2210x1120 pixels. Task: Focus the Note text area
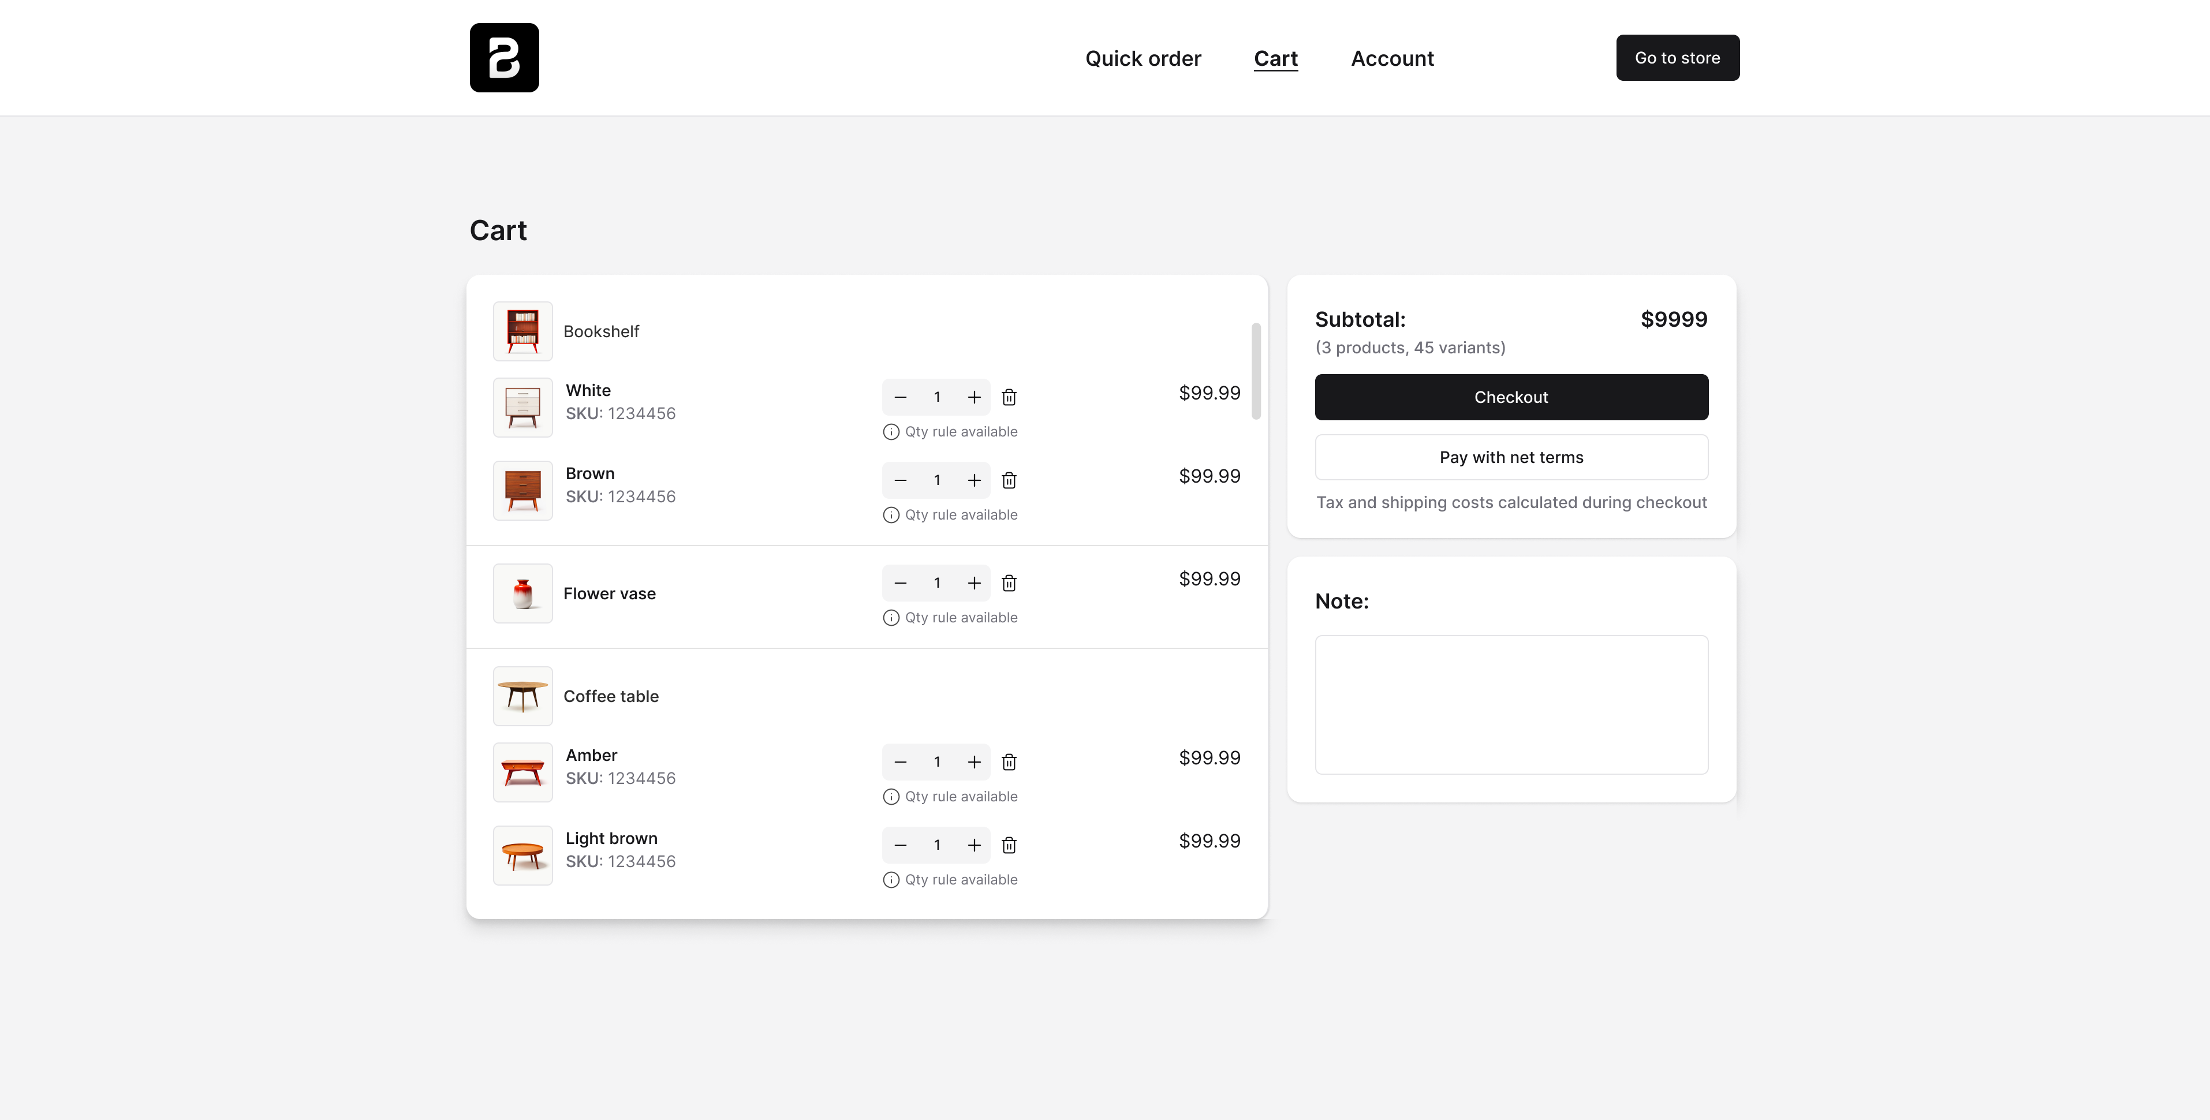click(x=1511, y=704)
